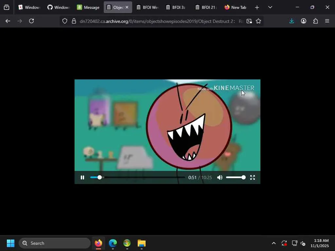Open tracking protection shield panel
This screenshot has width=335, height=251.
(x=65, y=21)
